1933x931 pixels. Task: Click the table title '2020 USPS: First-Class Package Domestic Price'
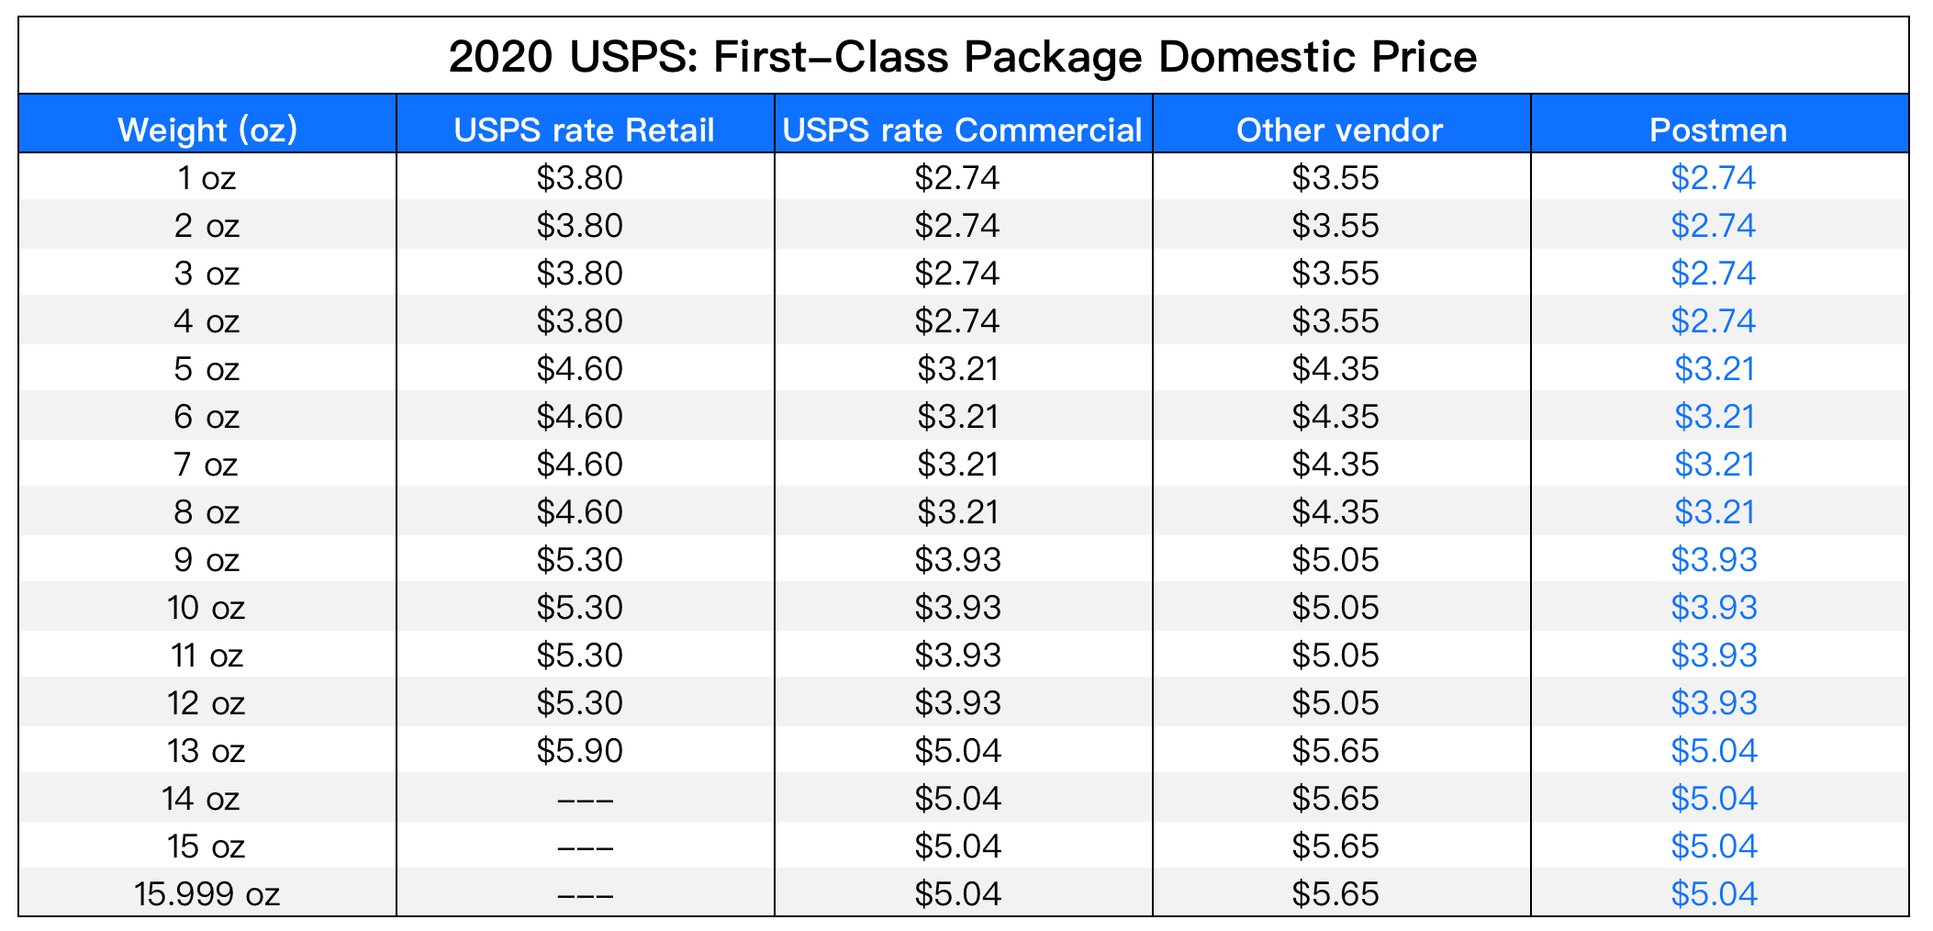(x=963, y=57)
